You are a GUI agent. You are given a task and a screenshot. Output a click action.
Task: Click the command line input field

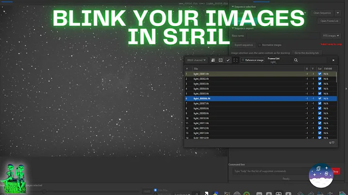(x=272, y=171)
